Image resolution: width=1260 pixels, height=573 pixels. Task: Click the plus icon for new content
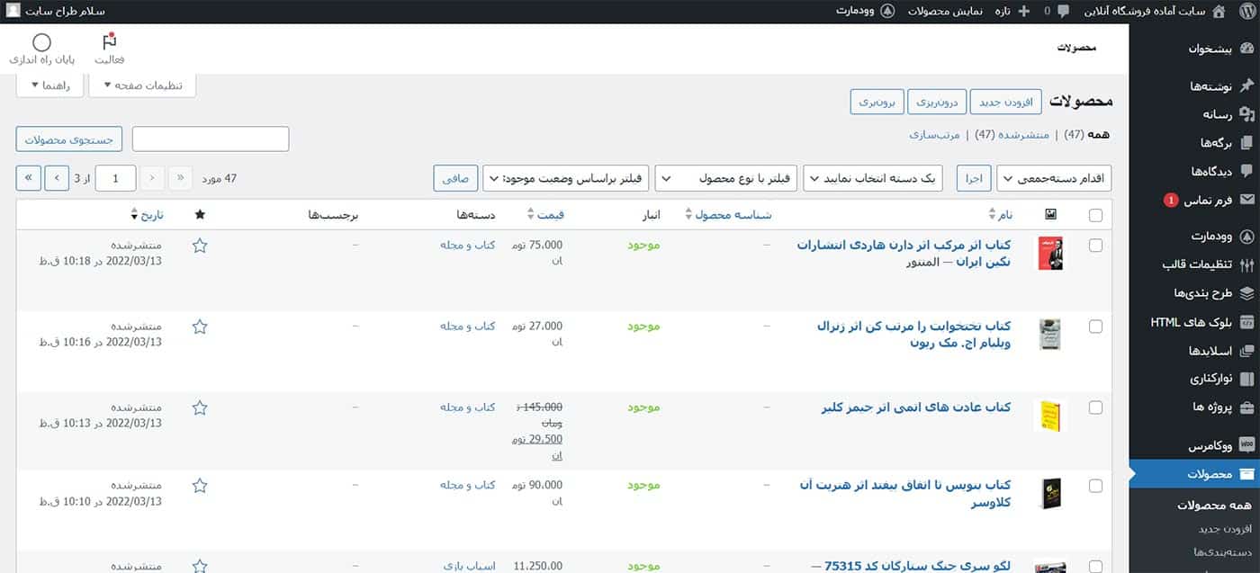point(1022,12)
